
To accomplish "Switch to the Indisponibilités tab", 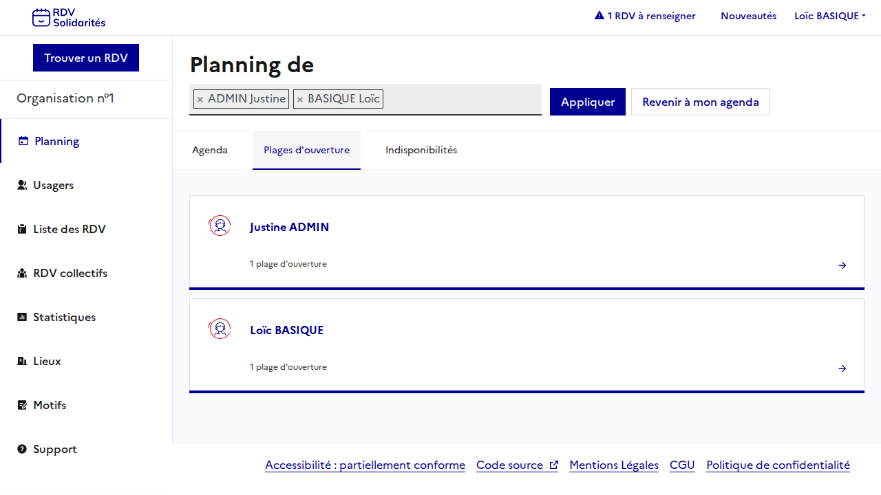I will coord(421,150).
